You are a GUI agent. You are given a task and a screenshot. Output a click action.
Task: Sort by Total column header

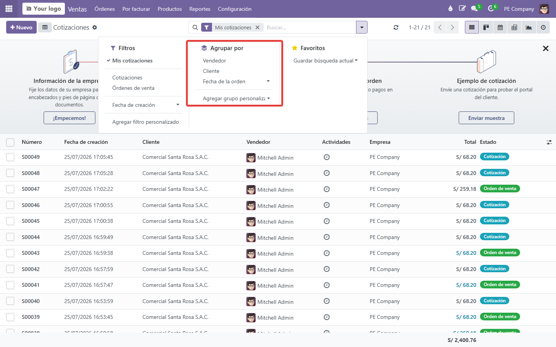[470, 142]
